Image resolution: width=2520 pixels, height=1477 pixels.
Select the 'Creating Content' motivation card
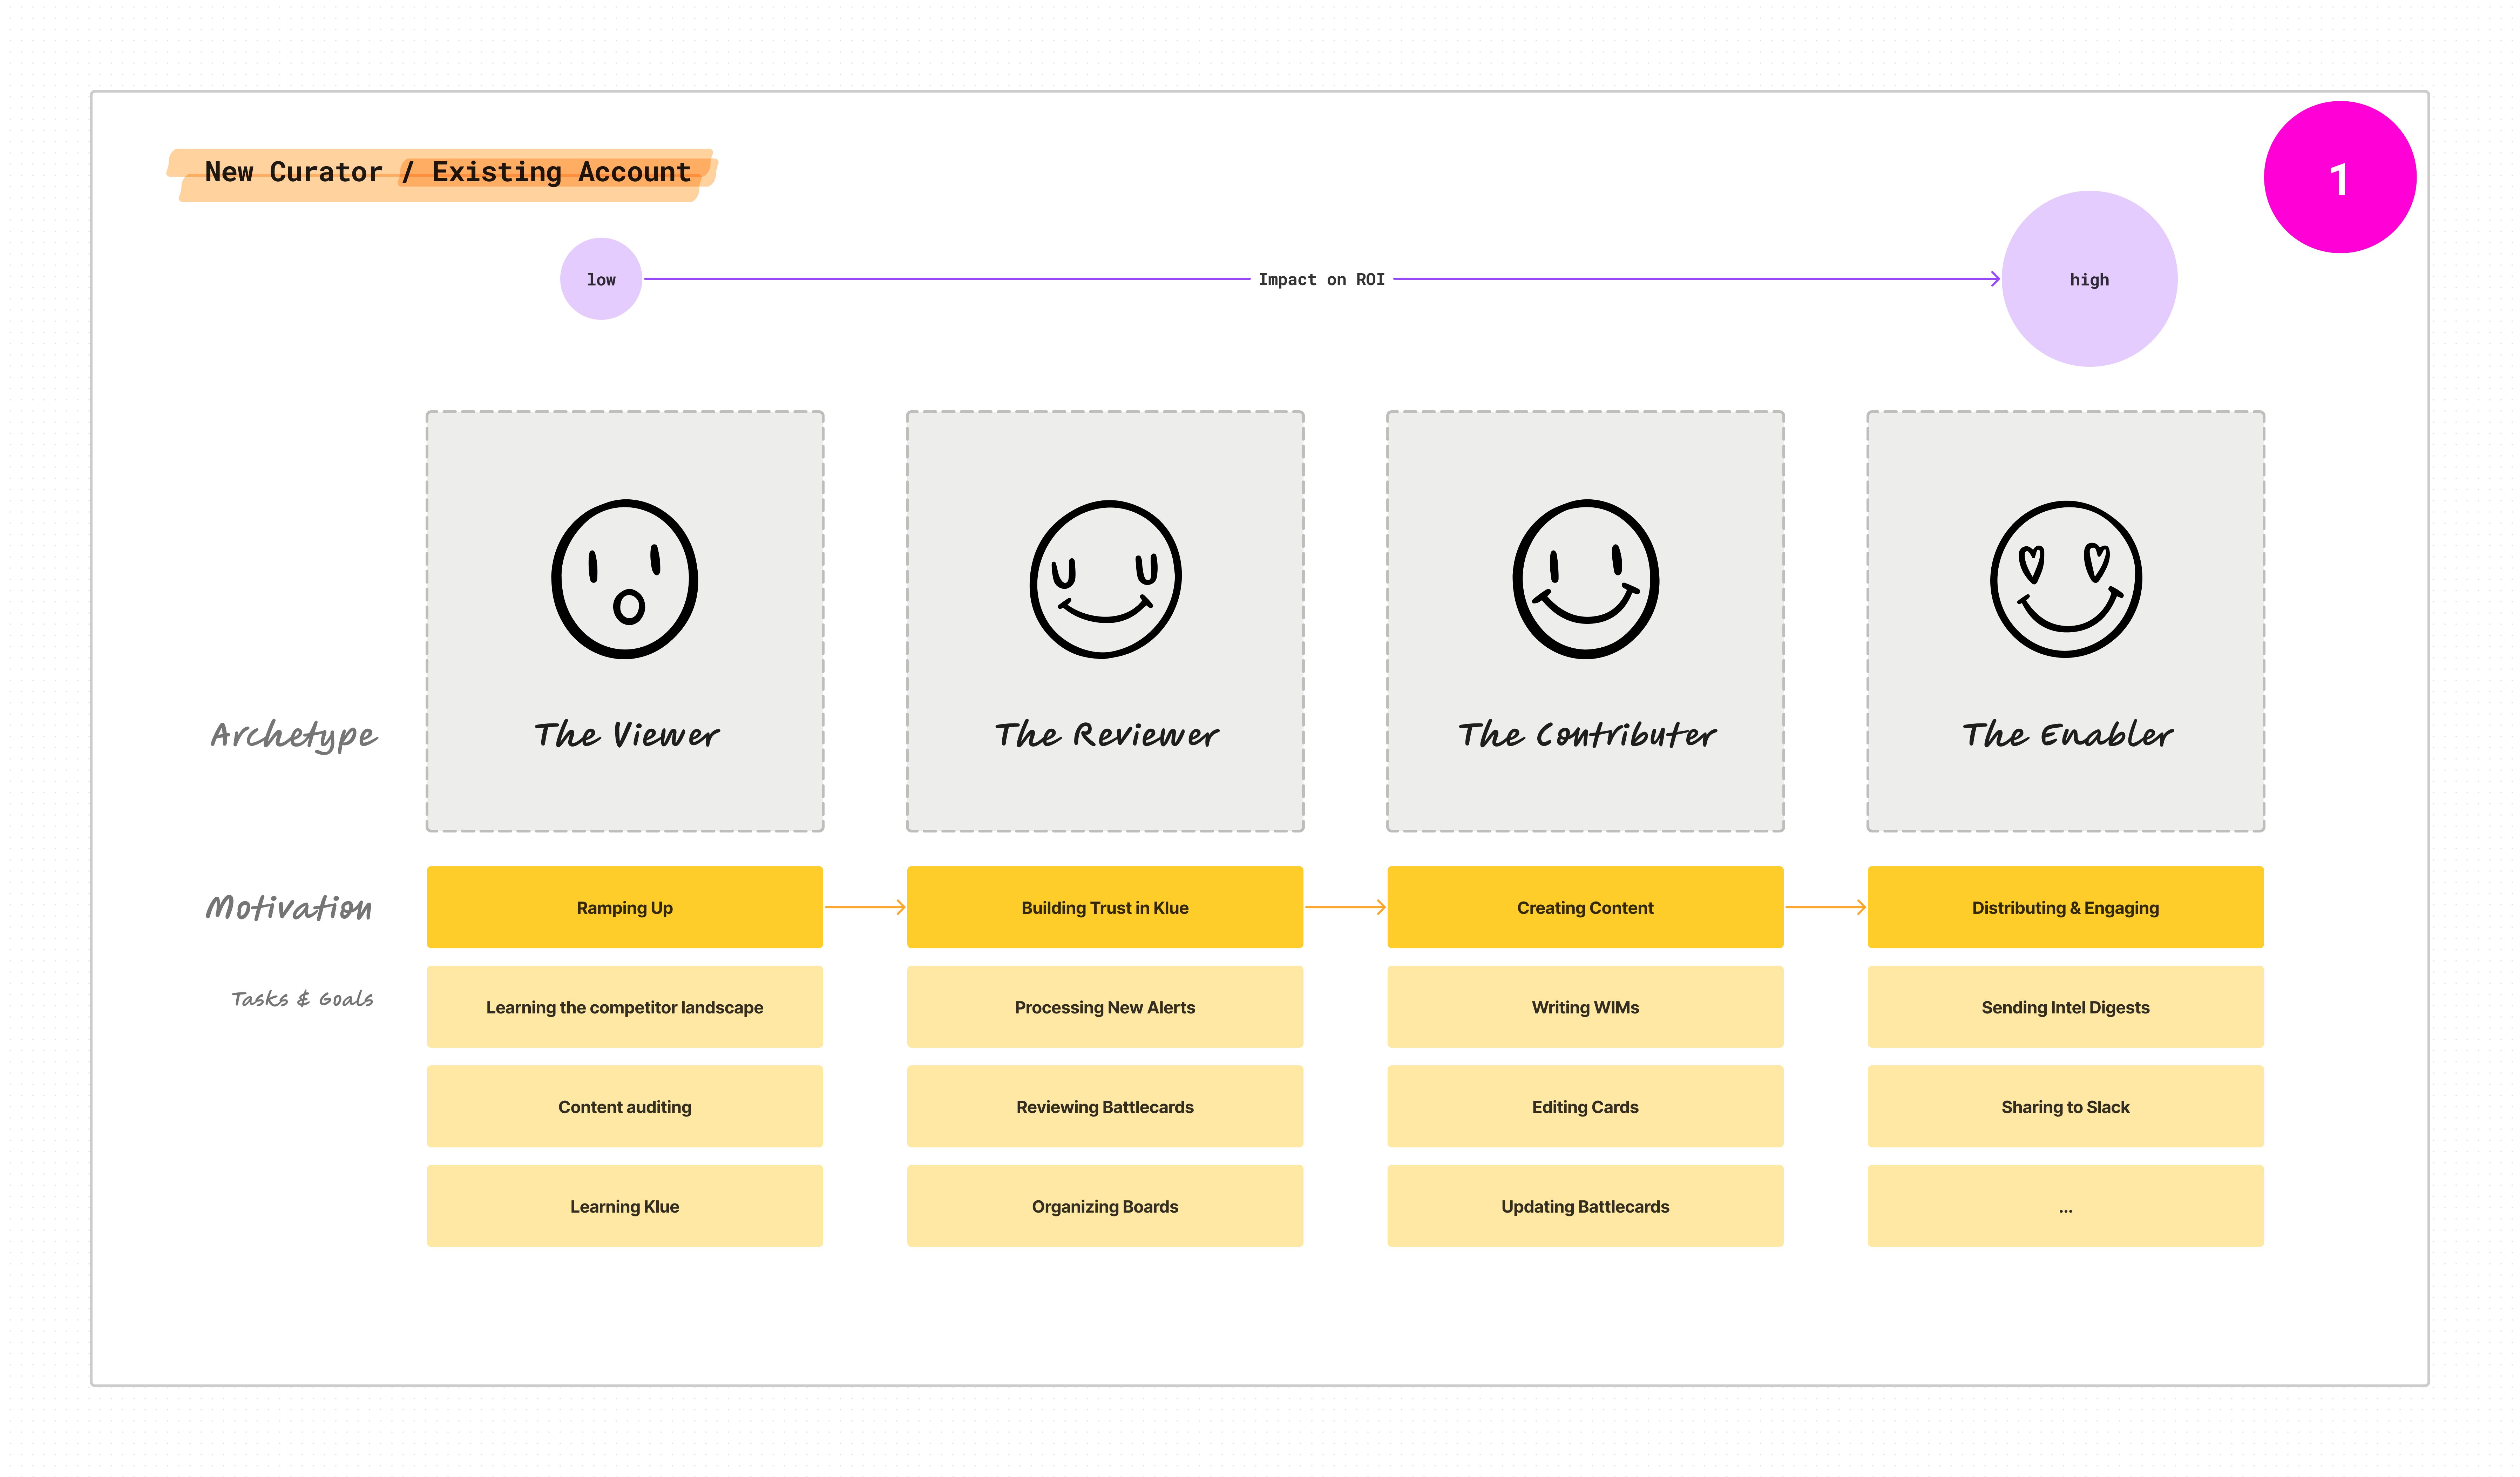1585,907
